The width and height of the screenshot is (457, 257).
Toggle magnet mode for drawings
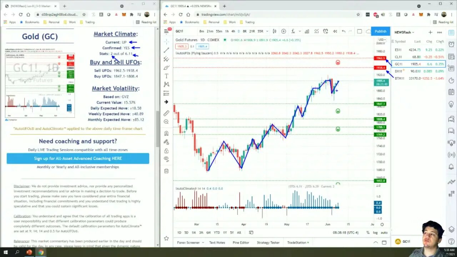166,133
